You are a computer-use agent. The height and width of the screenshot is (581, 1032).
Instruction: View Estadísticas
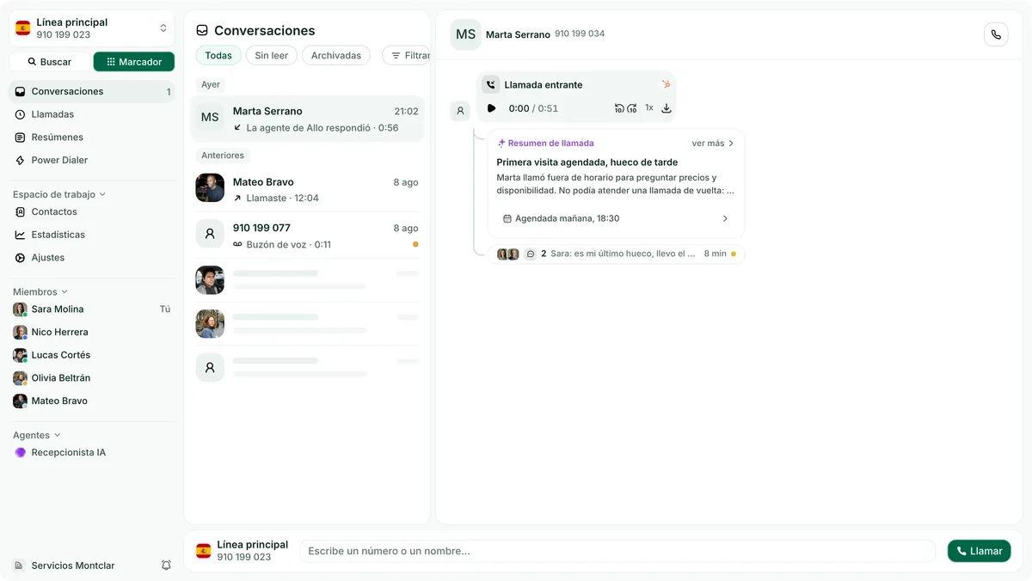click(x=91, y=235)
